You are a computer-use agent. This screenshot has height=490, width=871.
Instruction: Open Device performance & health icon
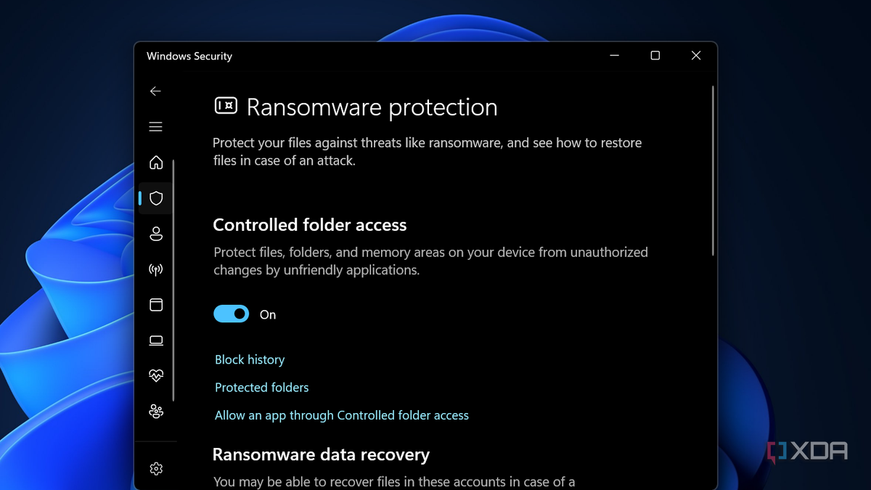pos(155,375)
